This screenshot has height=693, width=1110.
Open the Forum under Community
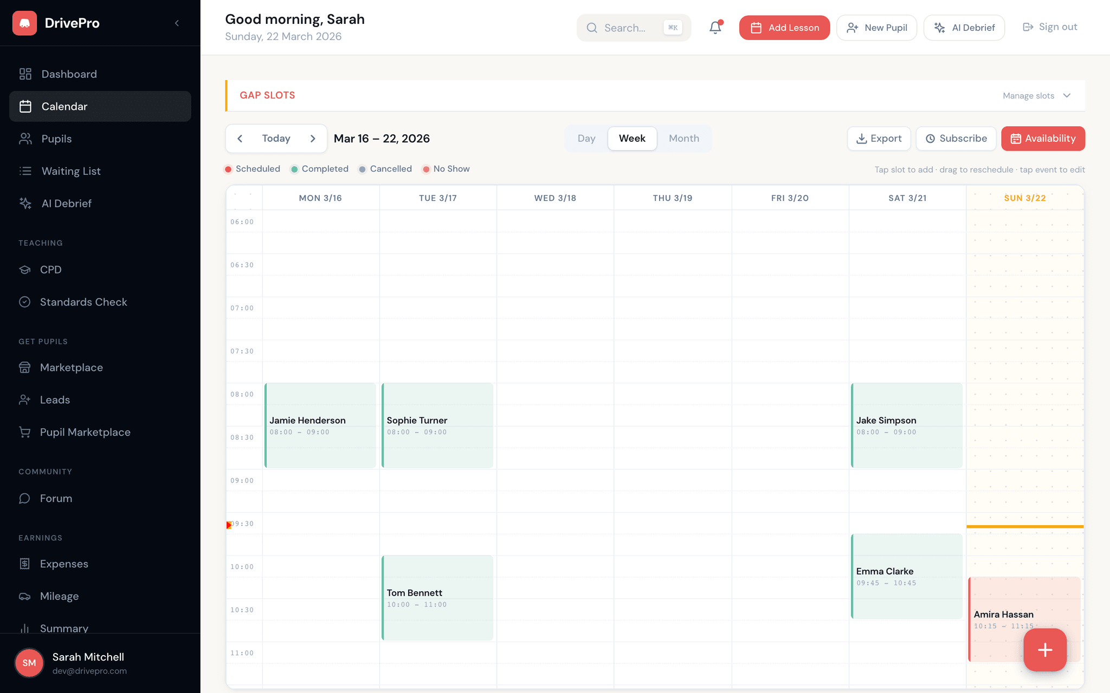[56, 498]
